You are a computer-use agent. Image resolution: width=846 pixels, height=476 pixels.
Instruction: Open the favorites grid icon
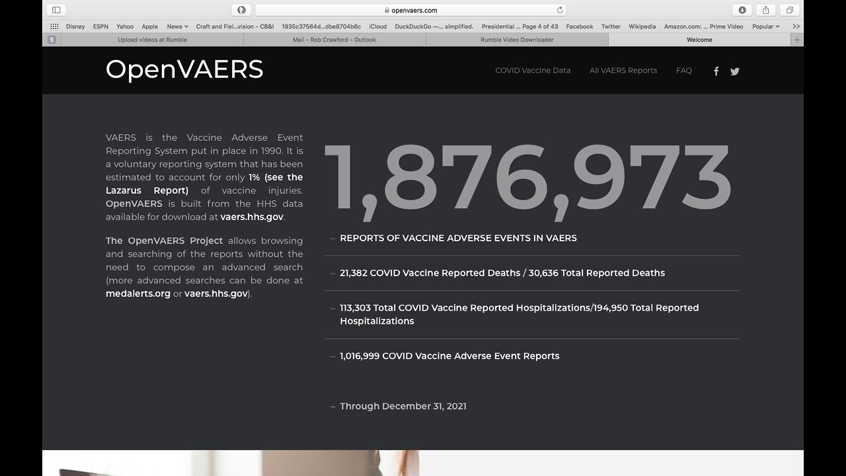pyautogui.click(x=54, y=26)
